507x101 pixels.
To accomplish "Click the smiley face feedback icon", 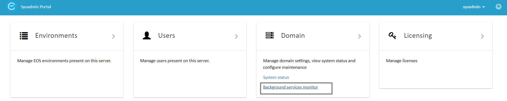I will point(498,7).
